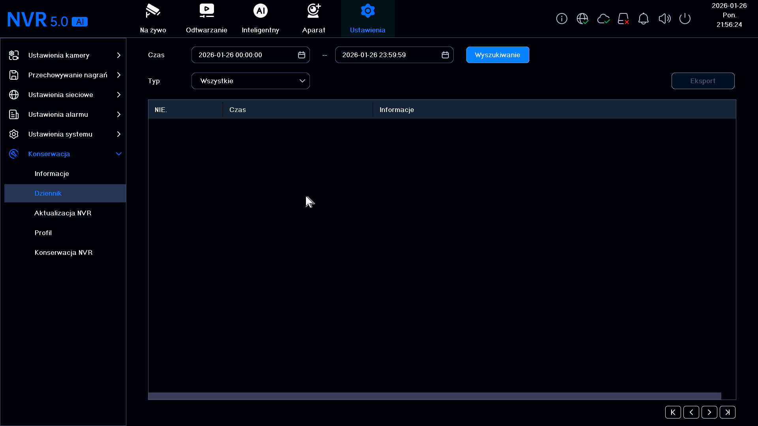The image size is (758, 426).
Task: Switch to the Odtwarzanie playback tab
Action: click(x=206, y=19)
